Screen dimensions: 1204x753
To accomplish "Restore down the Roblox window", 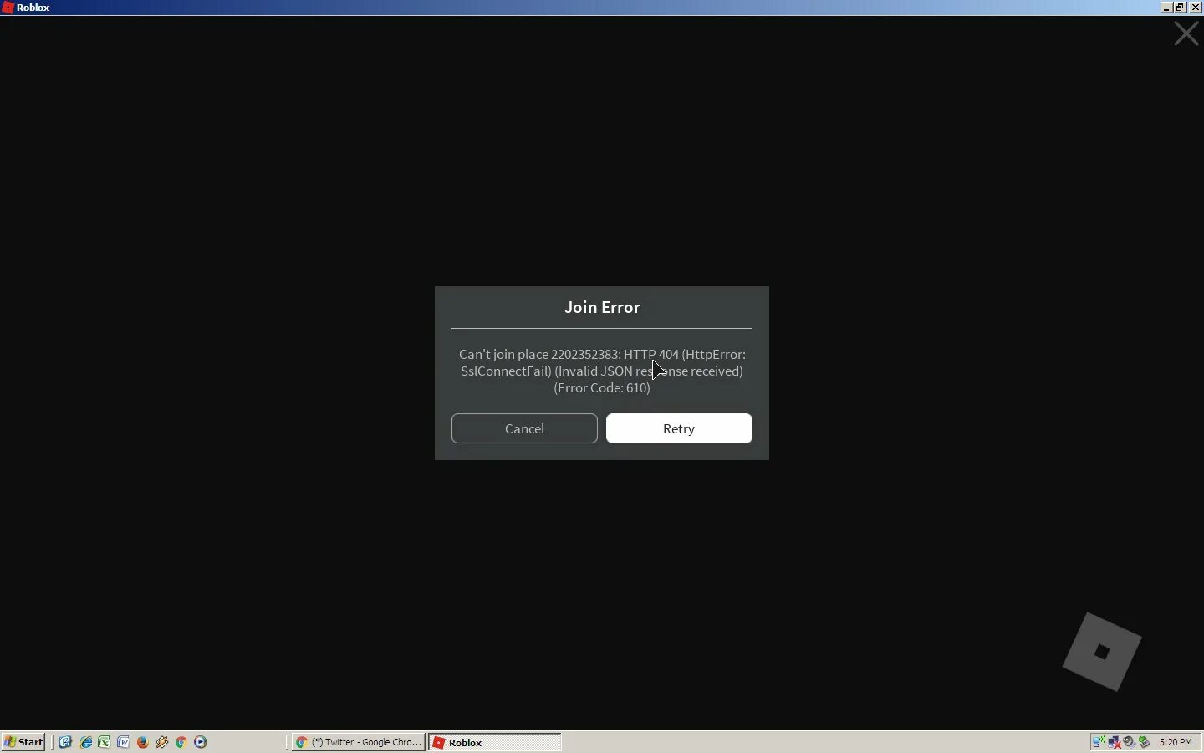I will tap(1181, 8).
